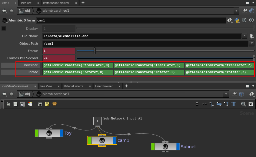Adjust the Frames Per Second slider handle
The height and width of the screenshot is (157, 256).
click(254, 58)
